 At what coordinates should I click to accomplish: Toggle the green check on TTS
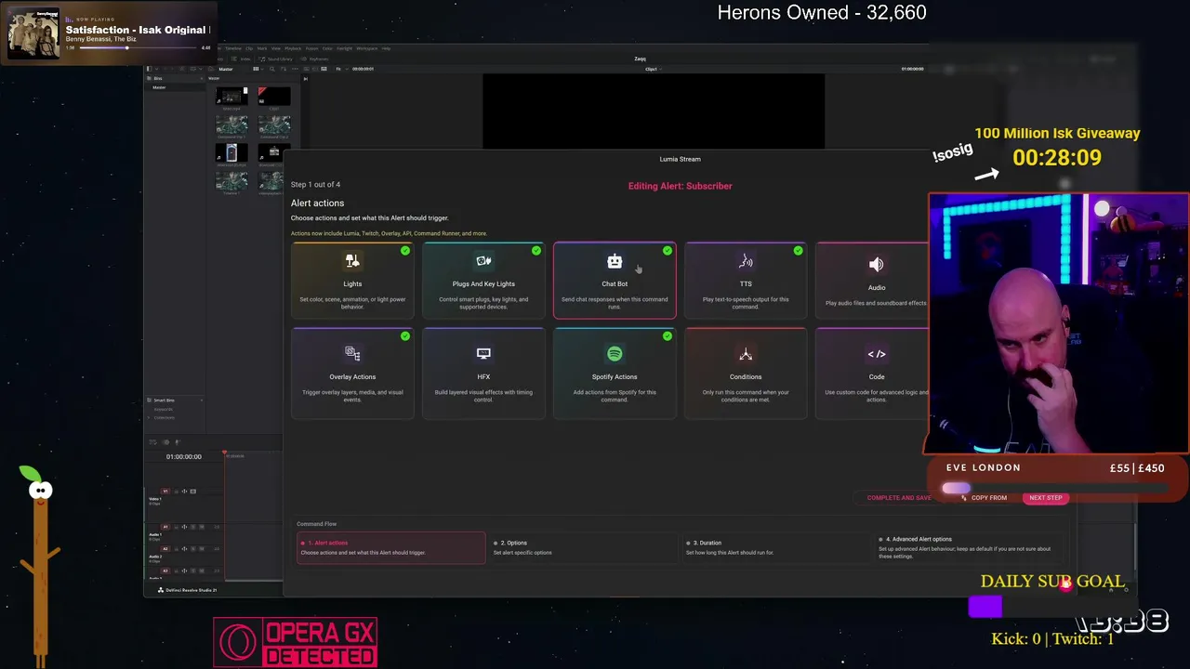pos(799,251)
